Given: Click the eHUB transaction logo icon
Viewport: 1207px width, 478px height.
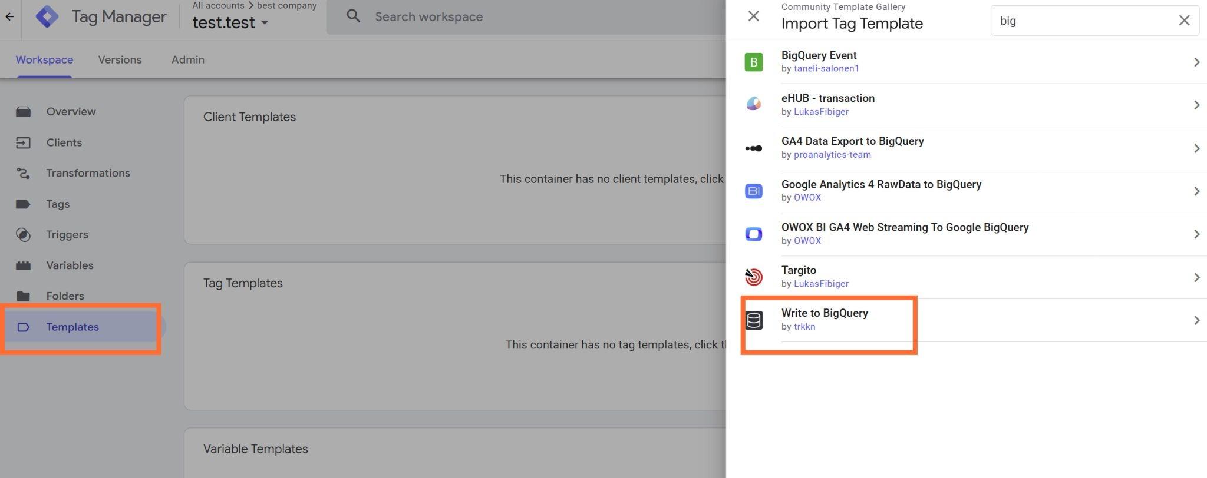Looking at the screenshot, I should point(753,104).
